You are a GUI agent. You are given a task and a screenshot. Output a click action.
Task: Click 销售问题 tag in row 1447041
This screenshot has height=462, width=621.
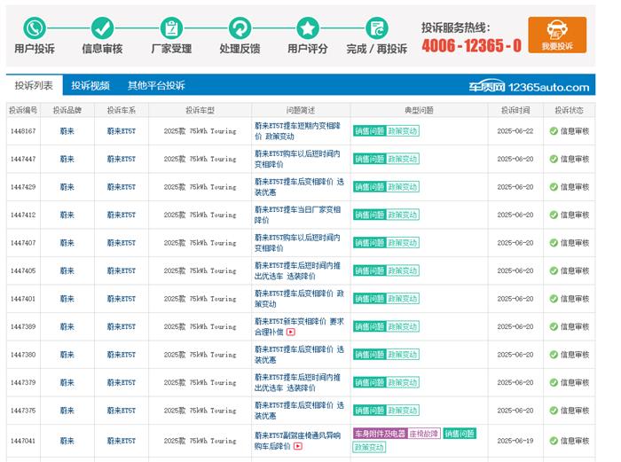pyautogui.click(x=460, y=434)
